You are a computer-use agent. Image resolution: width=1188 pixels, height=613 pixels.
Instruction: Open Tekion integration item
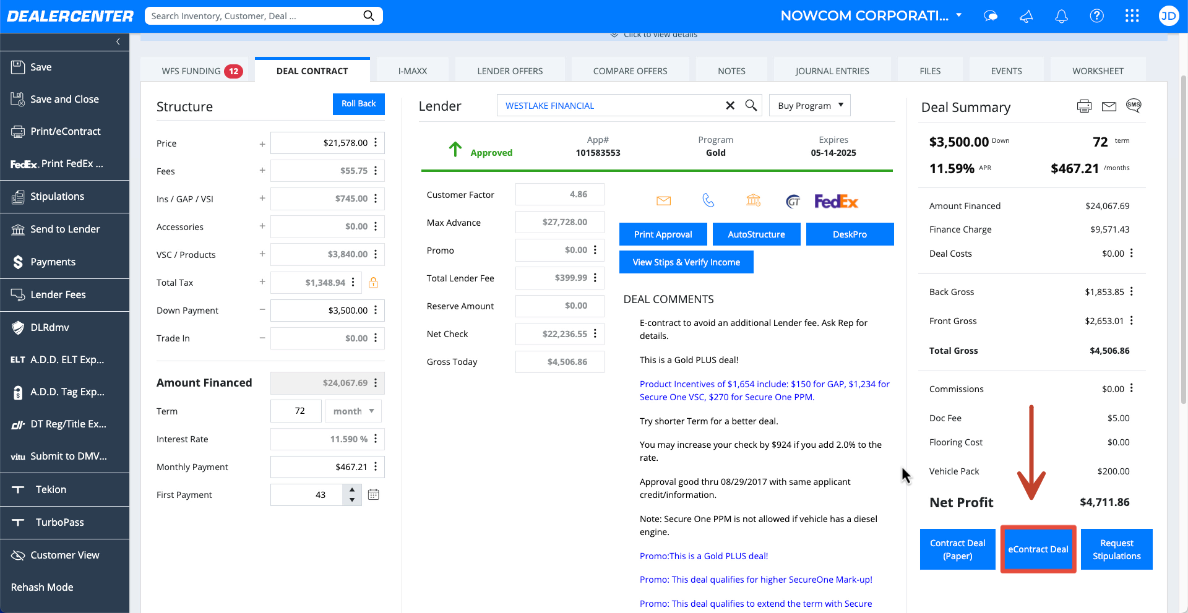tap(64, 489)
